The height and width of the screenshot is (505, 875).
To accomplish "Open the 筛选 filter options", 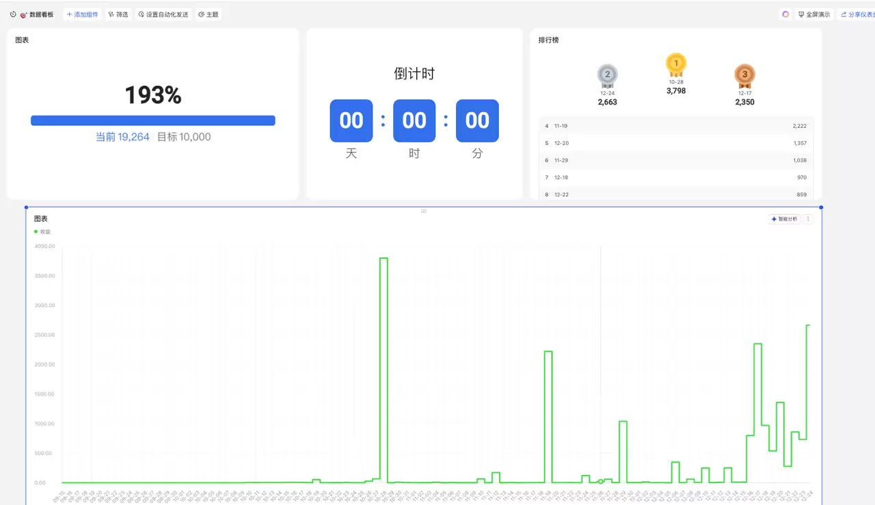I will [x=118, y=14].
